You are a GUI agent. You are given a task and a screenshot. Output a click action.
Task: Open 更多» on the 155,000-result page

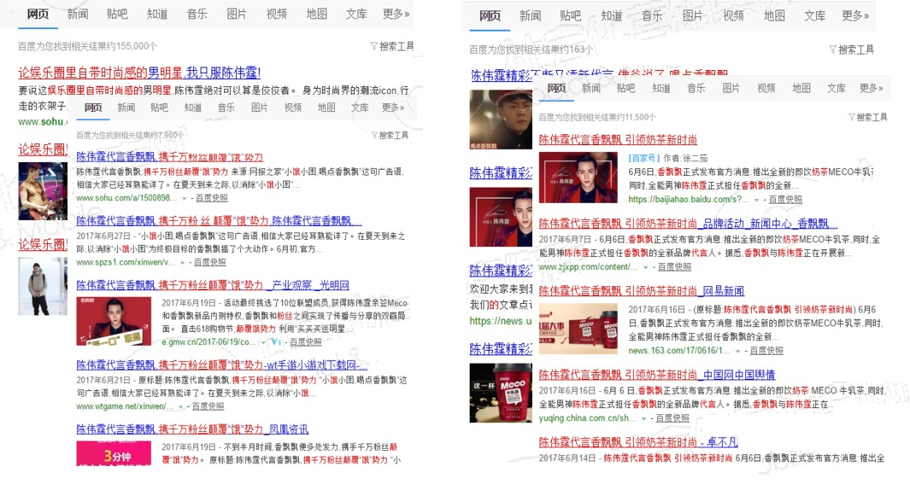[396, 14]
